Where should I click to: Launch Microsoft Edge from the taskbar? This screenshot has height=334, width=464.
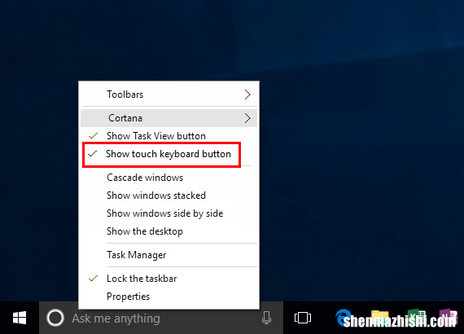tap(344, 318)
